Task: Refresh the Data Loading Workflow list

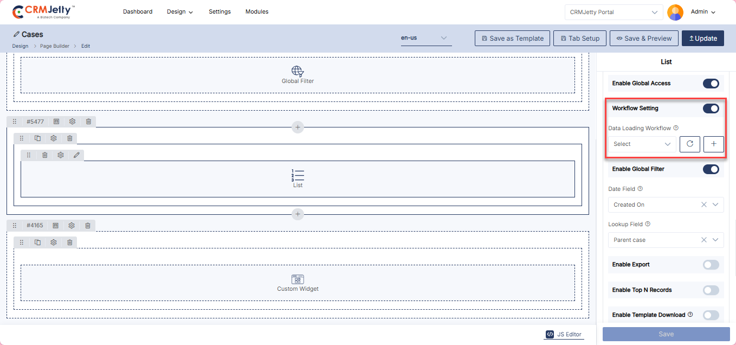Action: (x=690, y=144)
